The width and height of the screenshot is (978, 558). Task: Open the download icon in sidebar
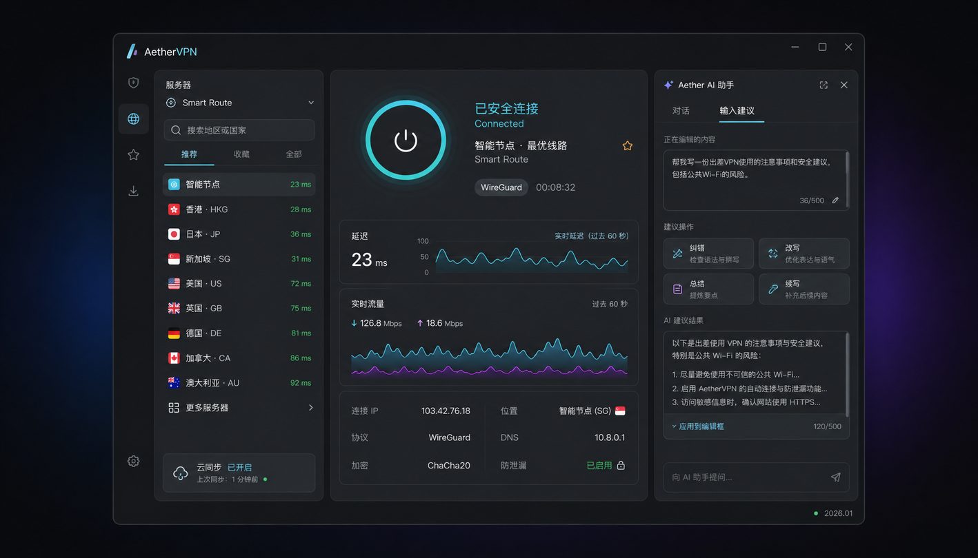coord(134,191)
